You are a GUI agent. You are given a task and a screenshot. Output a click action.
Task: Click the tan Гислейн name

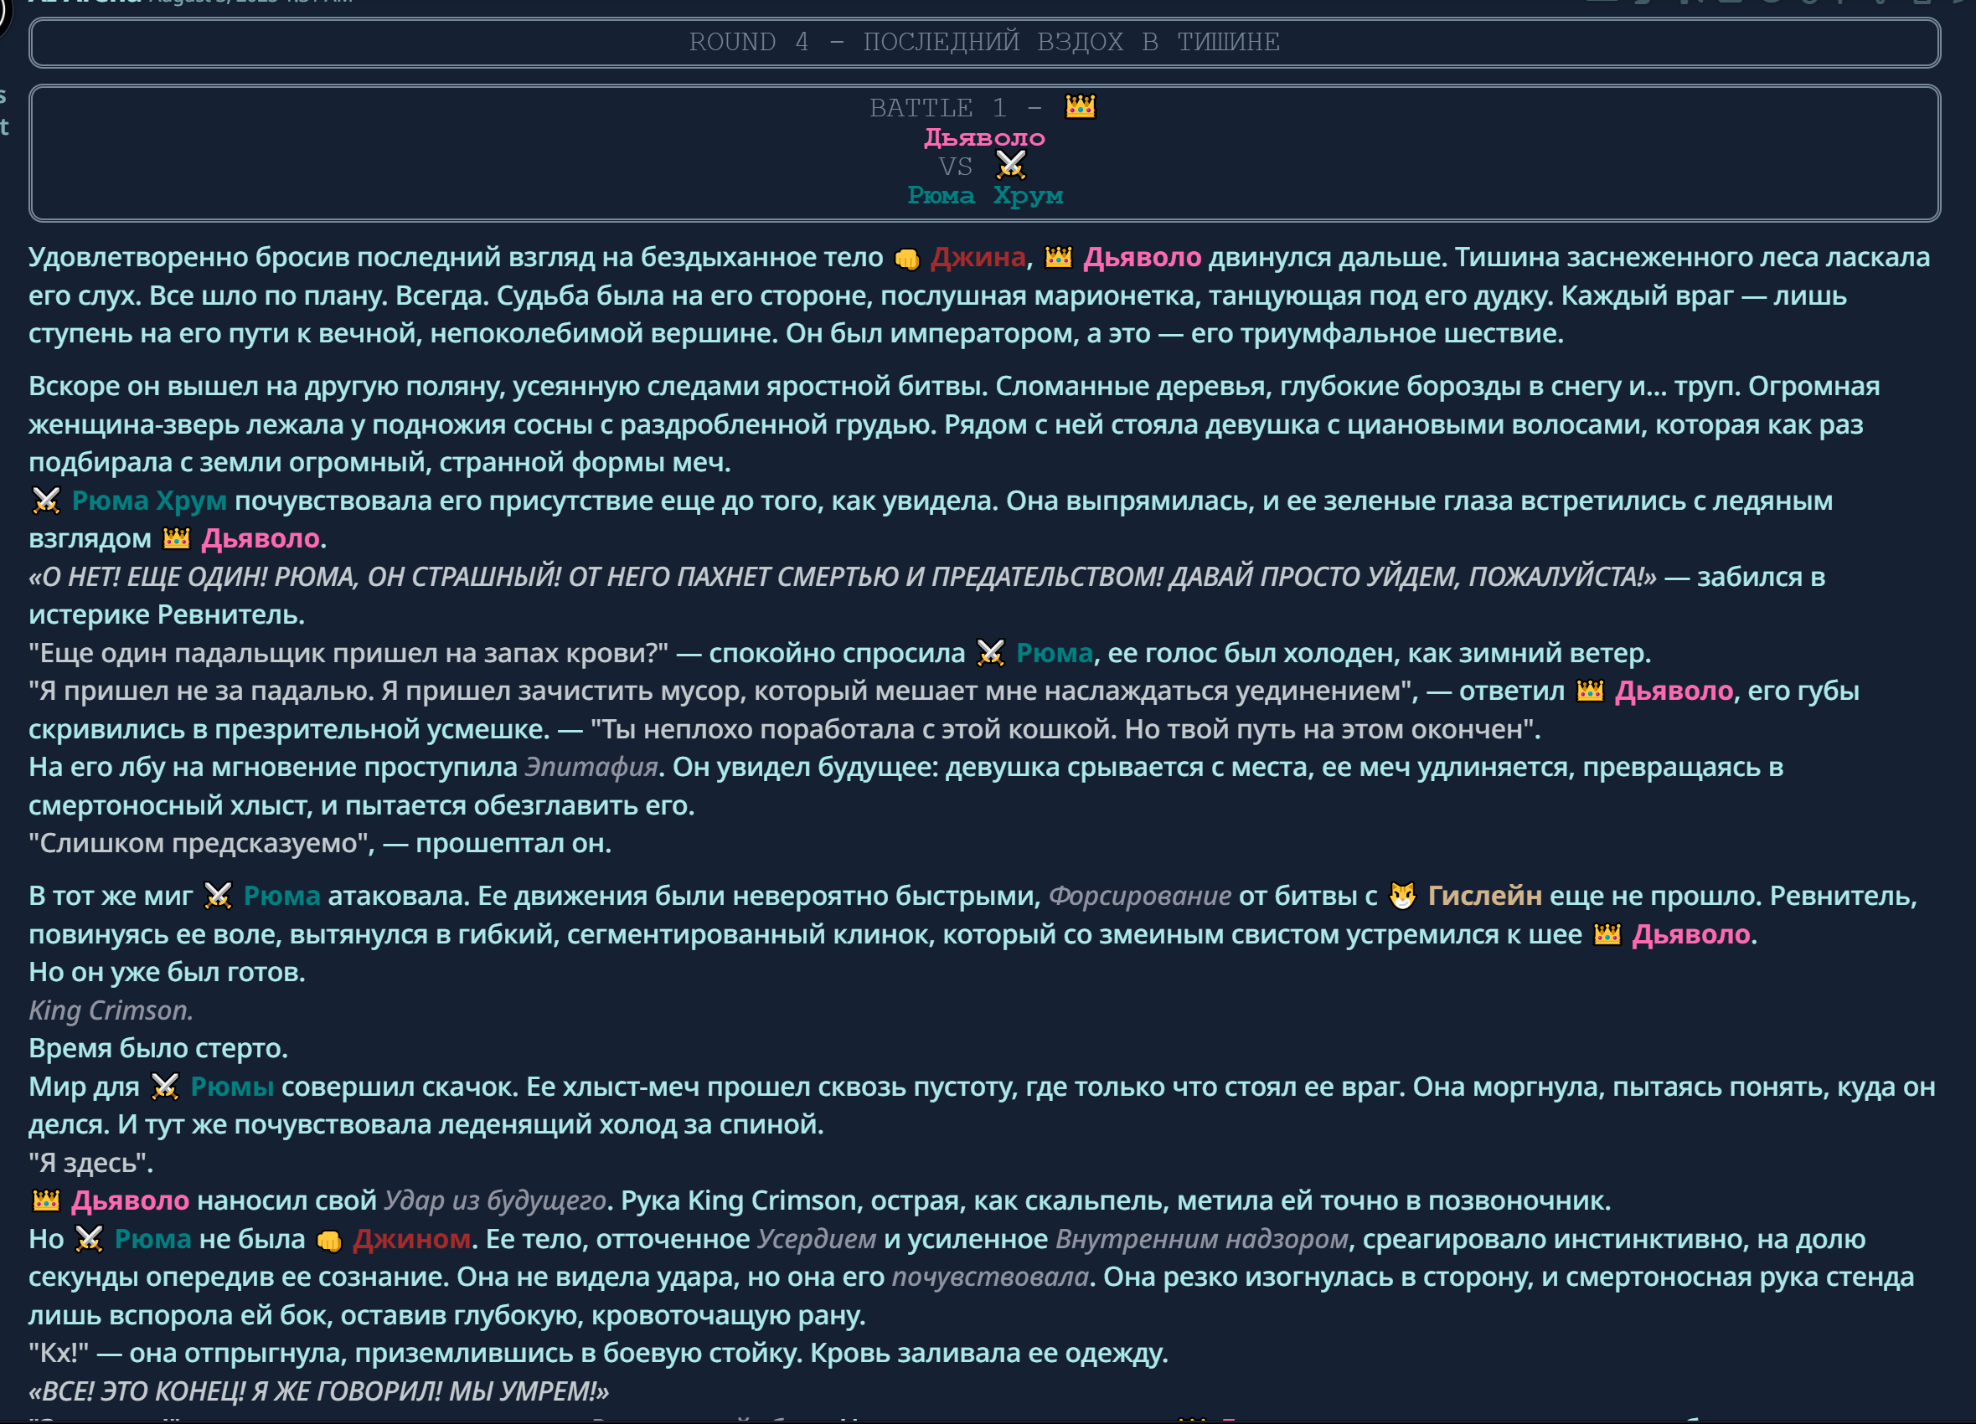click(x=1483, y=895)
